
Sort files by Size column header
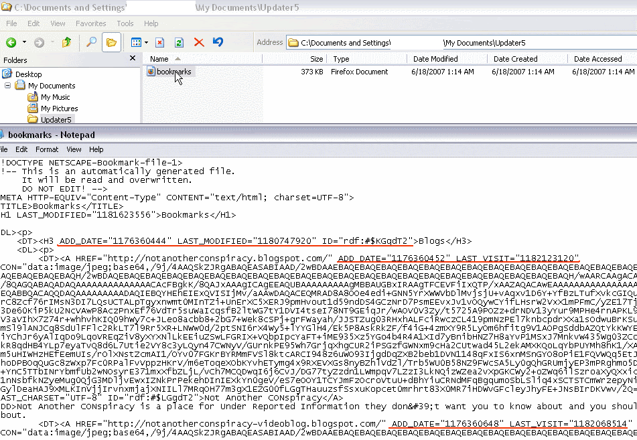(x=295, y=59)
